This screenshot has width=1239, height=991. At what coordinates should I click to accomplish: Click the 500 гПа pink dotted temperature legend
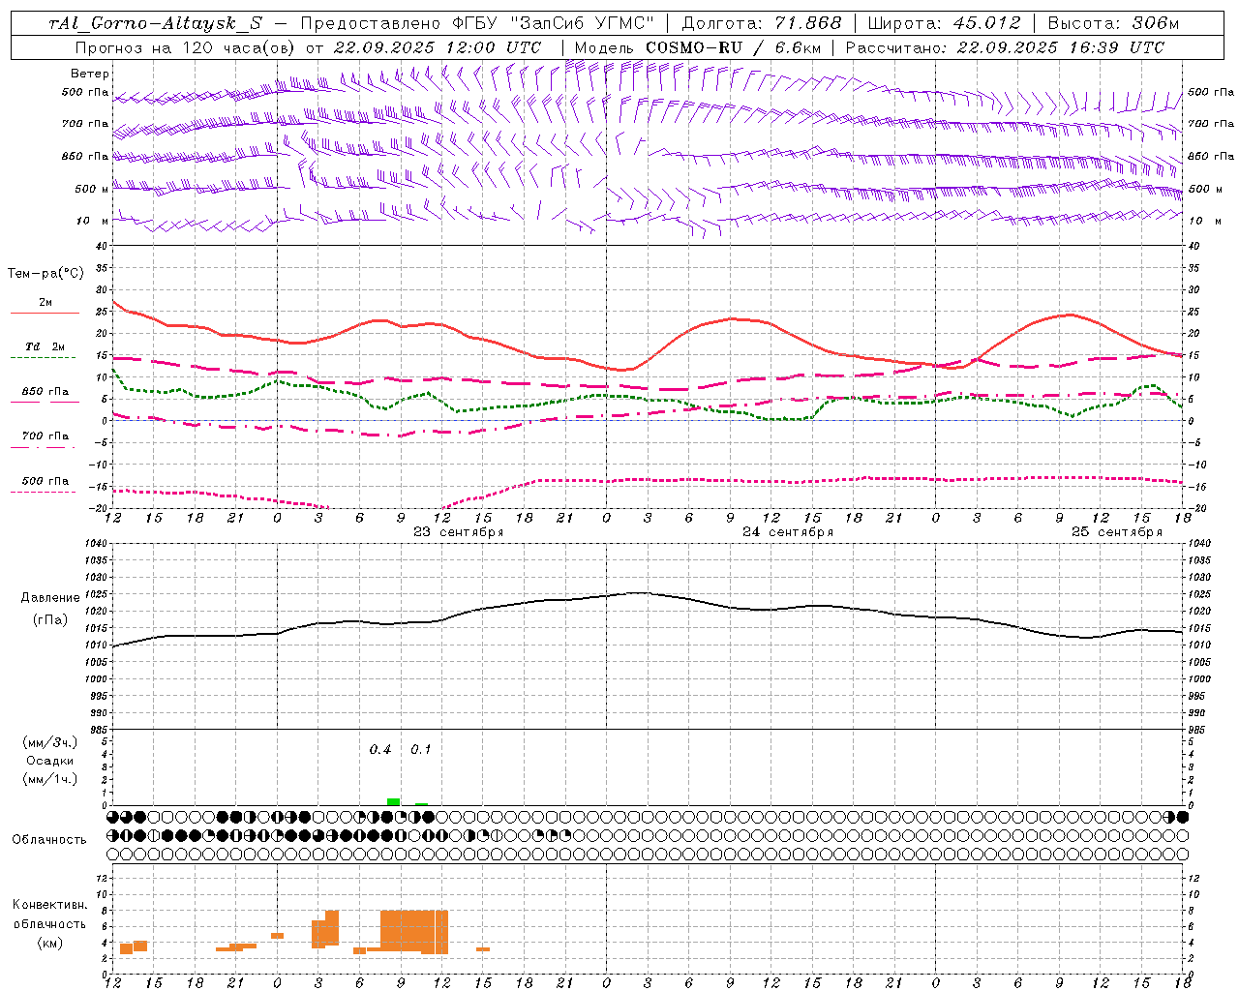[x=45, y=483]
